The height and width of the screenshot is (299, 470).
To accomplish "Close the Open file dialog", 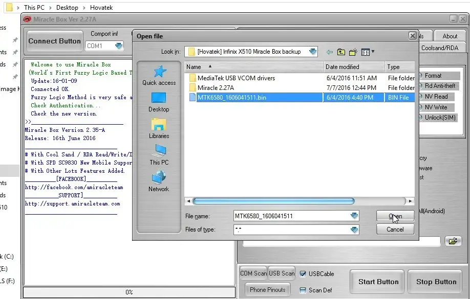I will click(413, 36).
